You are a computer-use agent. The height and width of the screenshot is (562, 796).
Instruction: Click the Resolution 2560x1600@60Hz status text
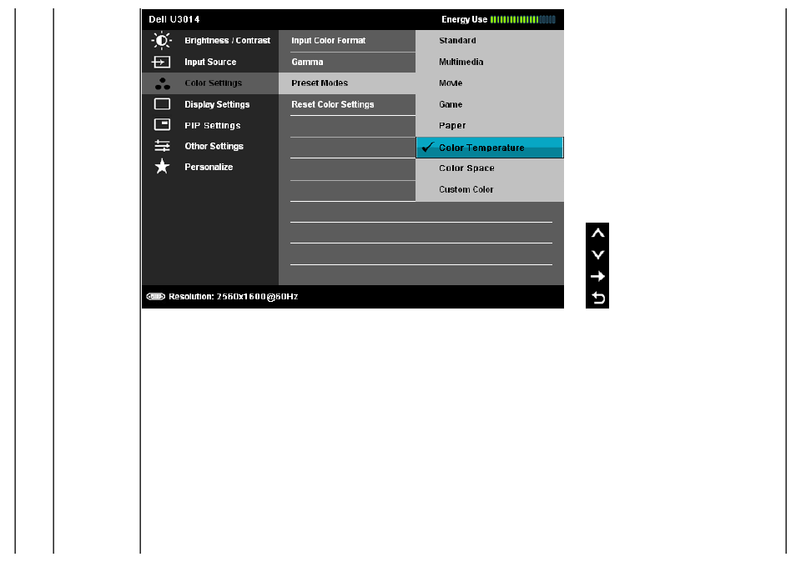point(233,297)
